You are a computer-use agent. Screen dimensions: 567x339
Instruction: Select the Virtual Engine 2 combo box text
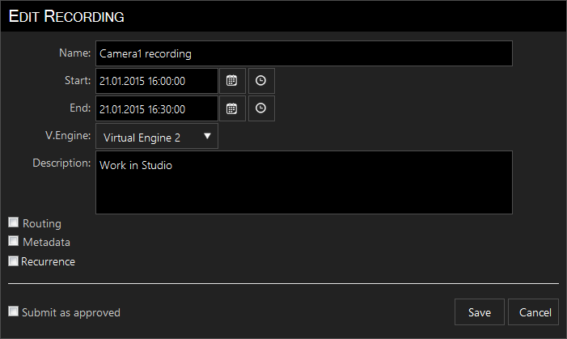142,138
